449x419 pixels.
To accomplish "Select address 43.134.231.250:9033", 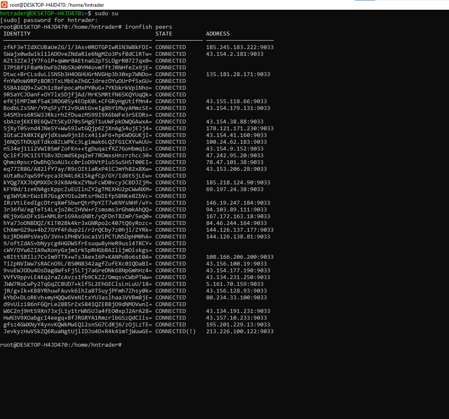I will [238, 277].
